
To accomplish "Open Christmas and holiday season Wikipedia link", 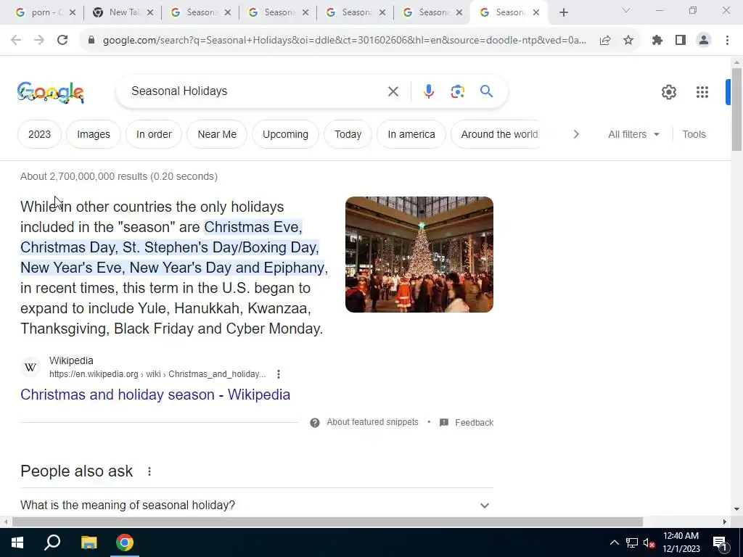I will (x=155, y=395).
